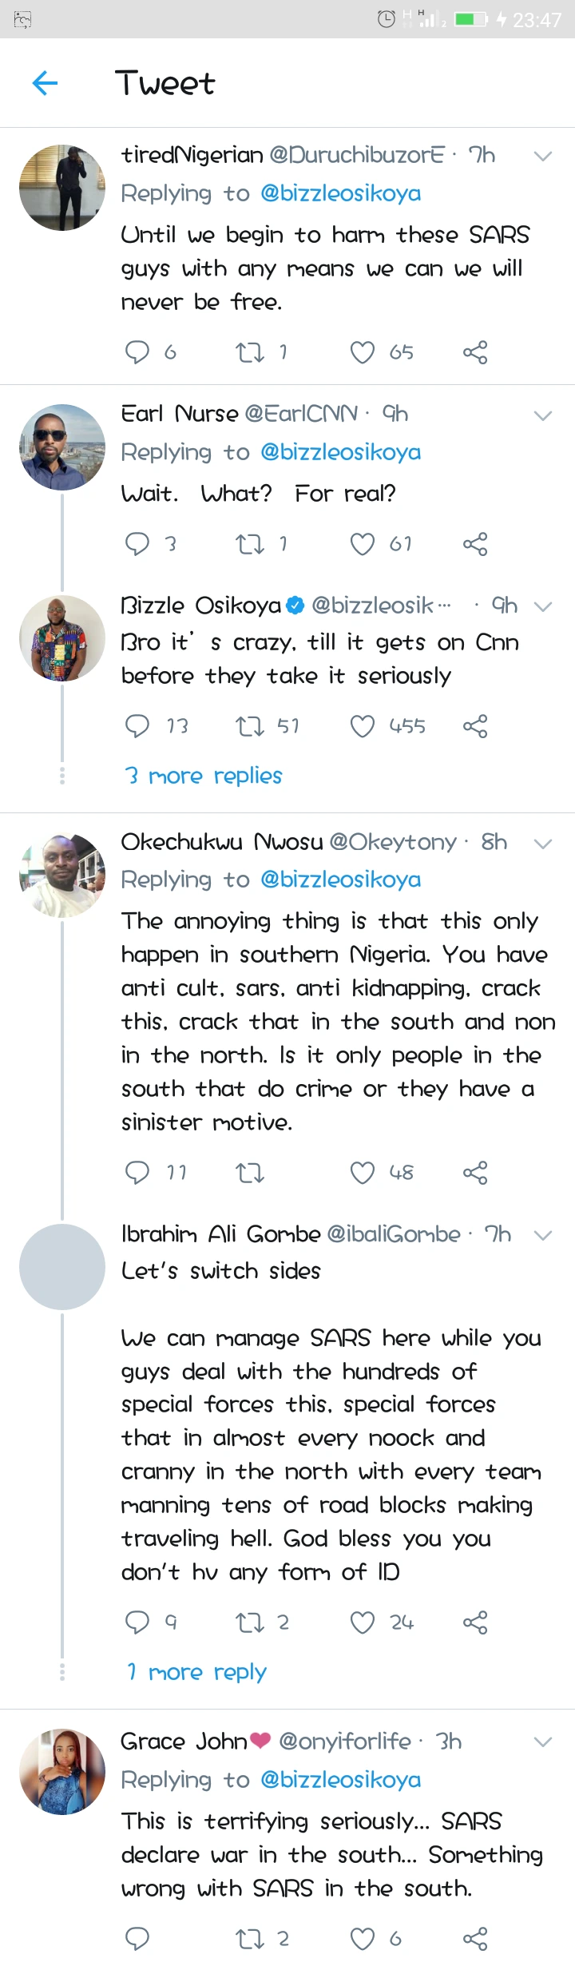
Task: Show 3 more replies
Action: point(204,776)
